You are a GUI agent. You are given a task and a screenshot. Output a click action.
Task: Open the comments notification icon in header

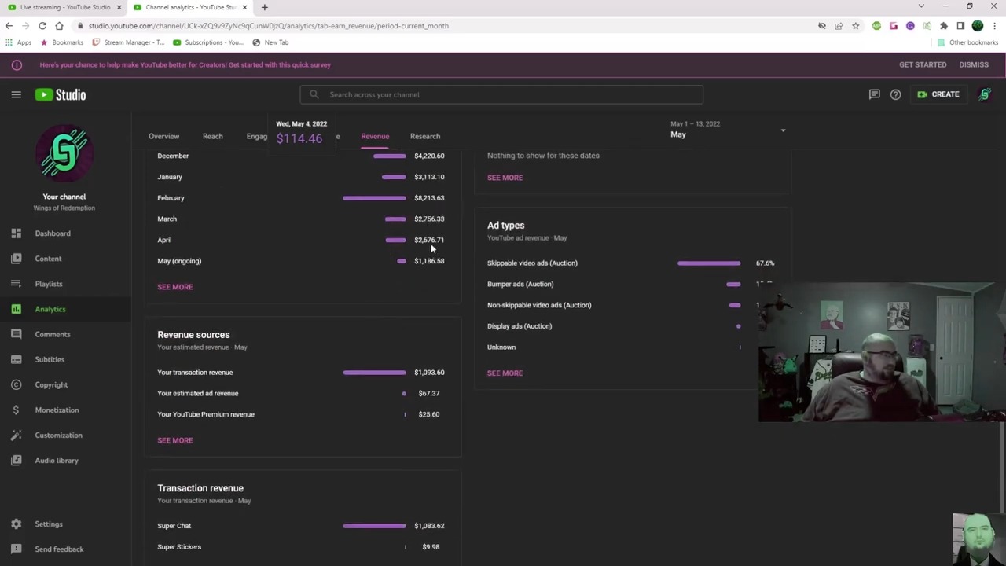click(874, 94)
